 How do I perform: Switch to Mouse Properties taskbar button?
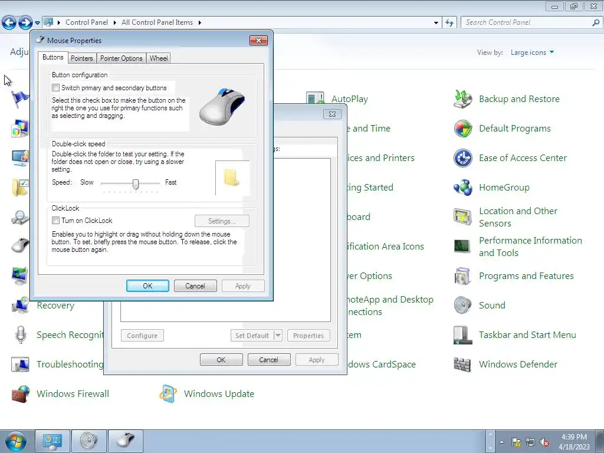pyautogui.click(x=126, y=441)
